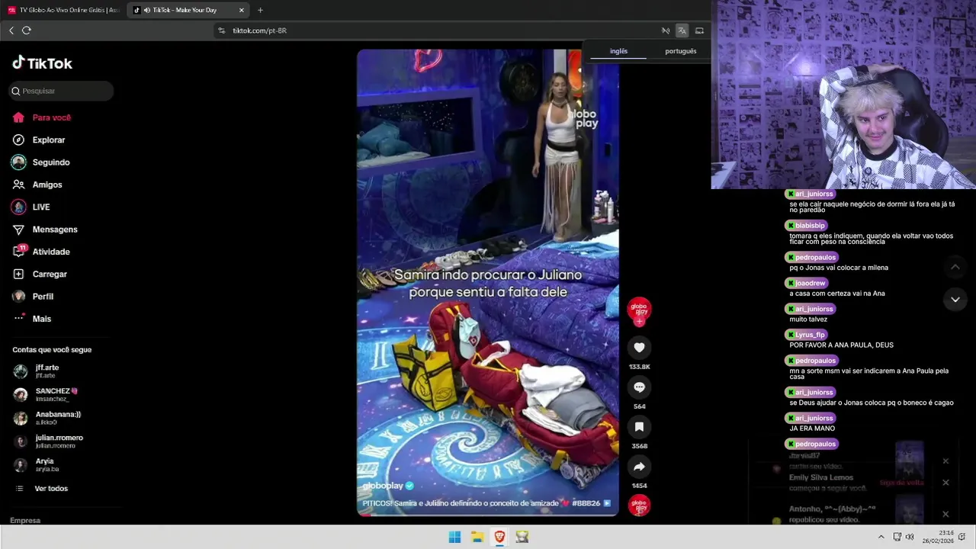
Task: Dismiss the Emily Silva Lemos notification
Action: coord(945,483)
